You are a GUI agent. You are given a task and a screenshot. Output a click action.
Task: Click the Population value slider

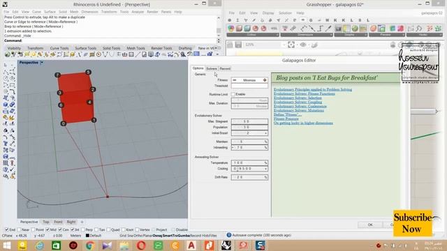tap(249, 127)
